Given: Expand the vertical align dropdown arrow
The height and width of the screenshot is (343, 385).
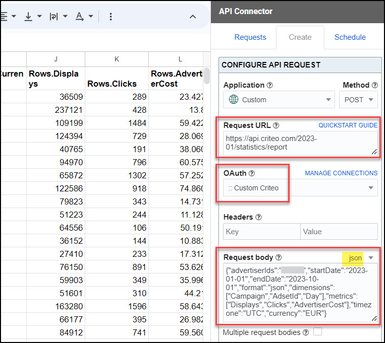Looking at the screenshot, I should [x=39, y=17].
